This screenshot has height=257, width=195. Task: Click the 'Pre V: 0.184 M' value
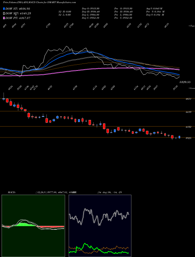click(155, 12)
